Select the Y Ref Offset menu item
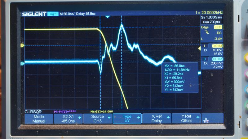The image size is (248, 139). click(x=186, y=119)
